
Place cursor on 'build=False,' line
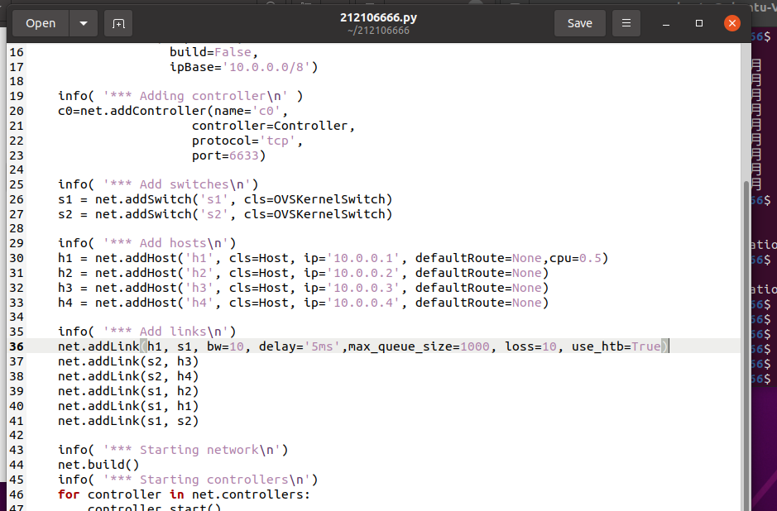213,52
